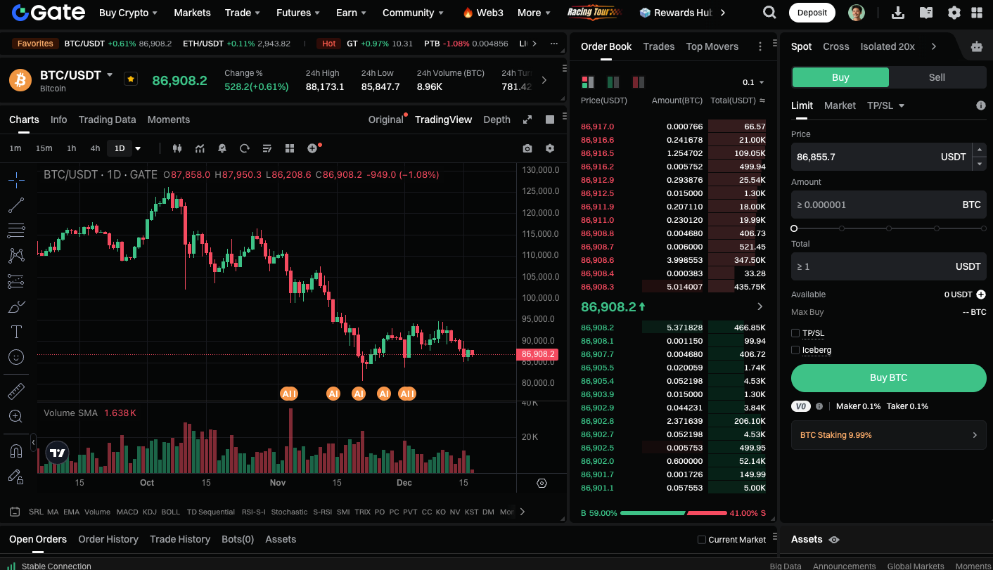993x570 pixels.
Task: Take a chart snapshot with camera icon
Action: tap(527, 148)
